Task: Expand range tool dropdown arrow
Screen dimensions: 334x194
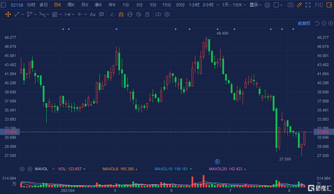Action: click(73, 14)
